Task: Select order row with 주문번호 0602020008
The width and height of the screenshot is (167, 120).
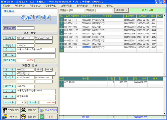Action: tap(111, 44)
